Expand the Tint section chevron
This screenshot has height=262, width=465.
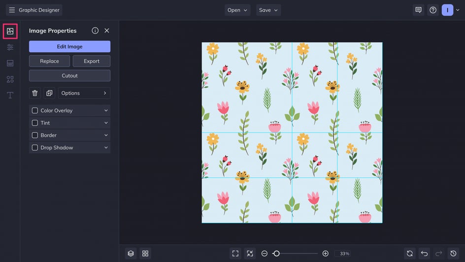[x=105, y=123]
